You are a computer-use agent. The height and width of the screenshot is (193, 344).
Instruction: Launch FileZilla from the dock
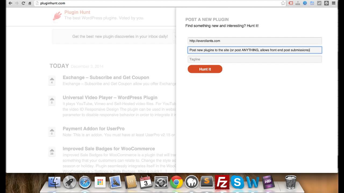222,182
